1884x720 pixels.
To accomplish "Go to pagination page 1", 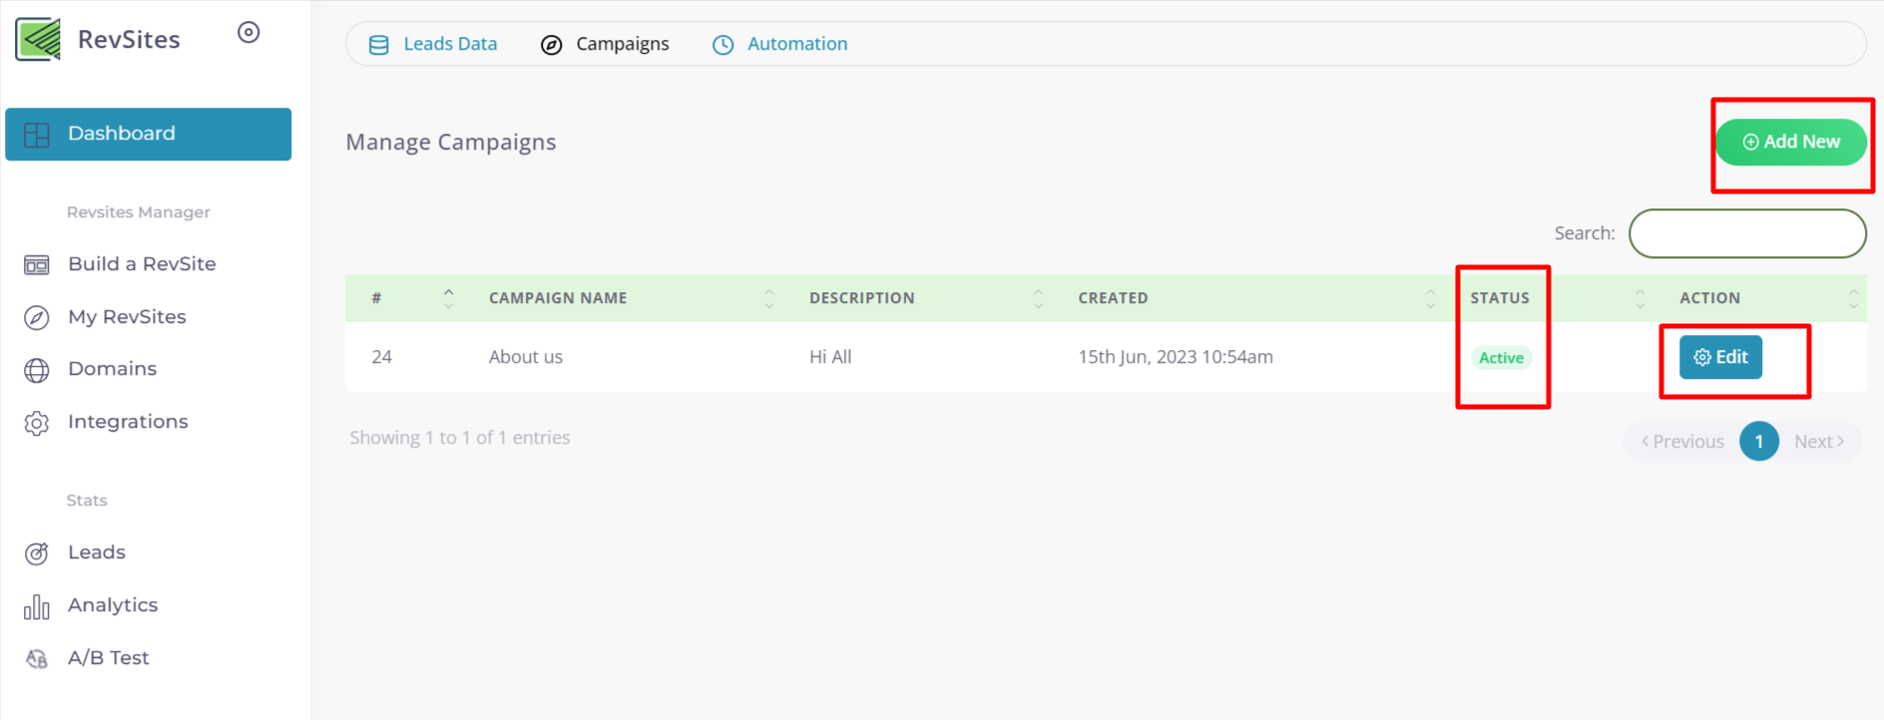I will pos(1758,441).
